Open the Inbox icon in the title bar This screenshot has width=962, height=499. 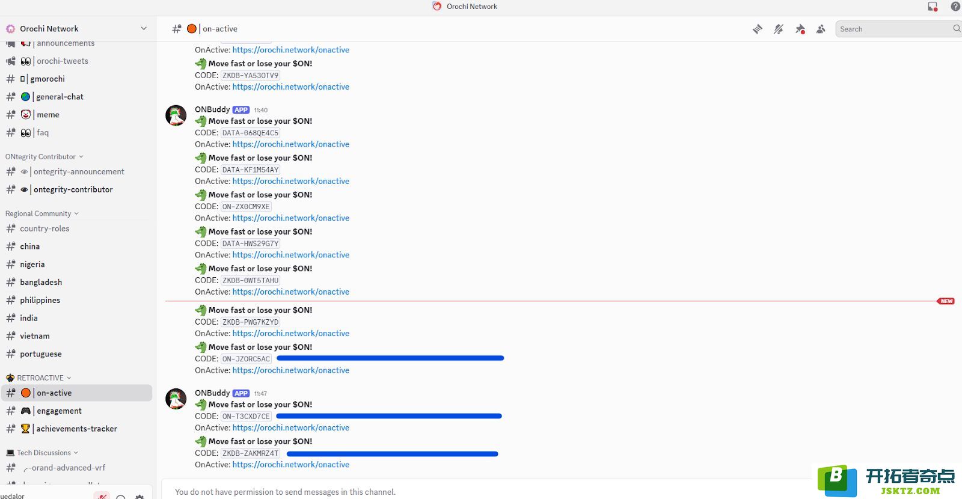click(x=933, y=7)
